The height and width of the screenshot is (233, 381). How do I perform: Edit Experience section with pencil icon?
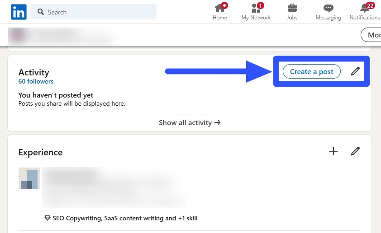[355, 151]
